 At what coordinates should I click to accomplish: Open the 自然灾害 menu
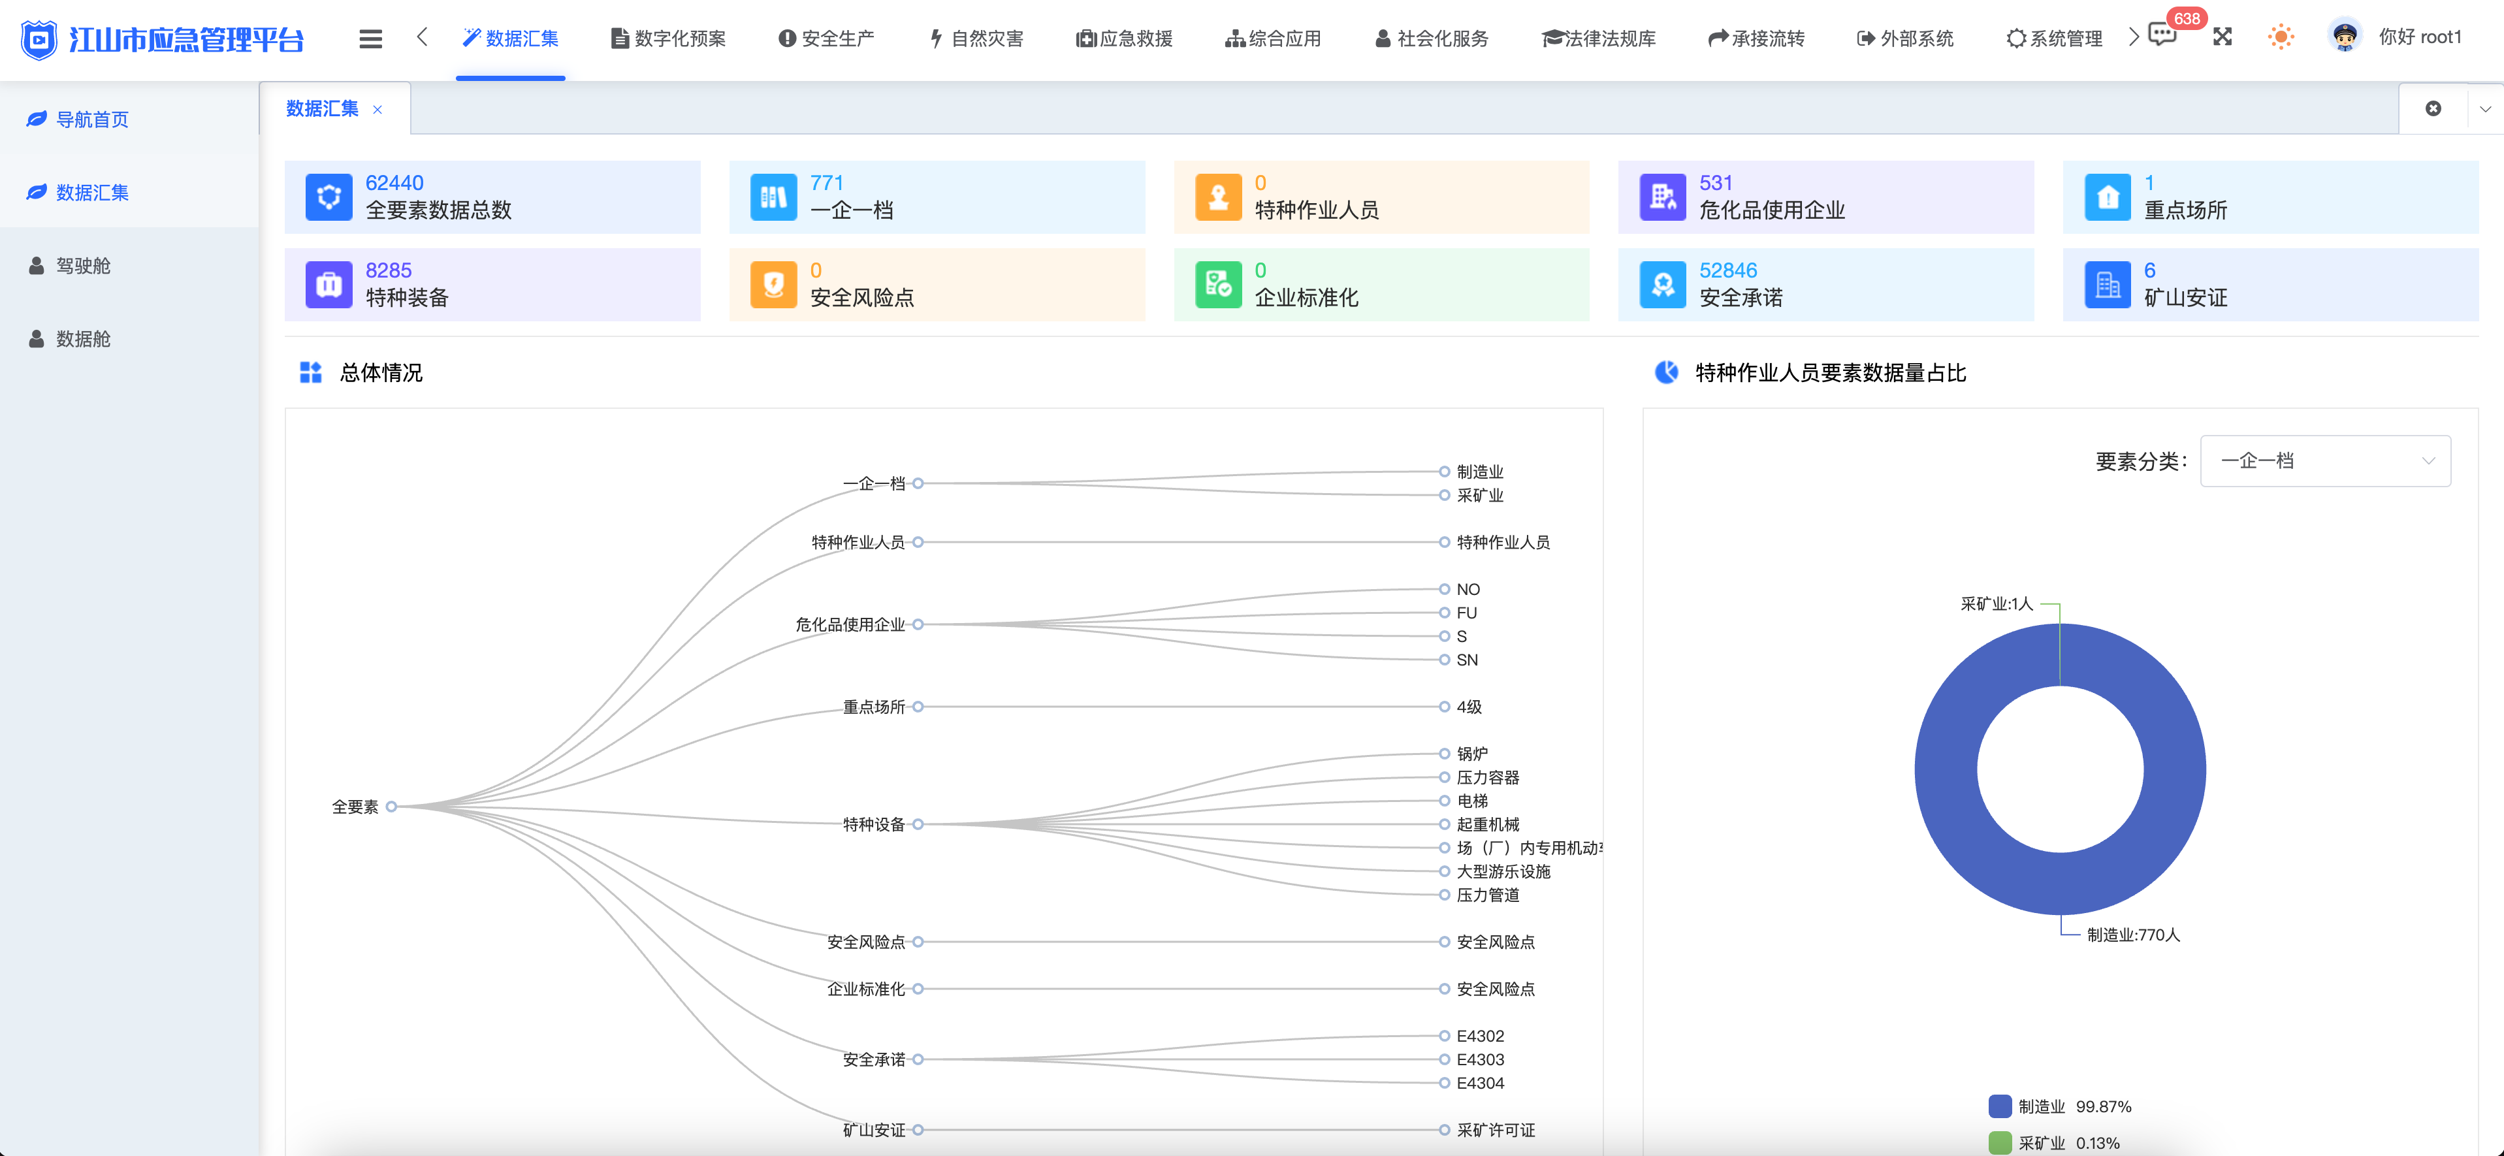pyautogui.click(x=976, y=39)
